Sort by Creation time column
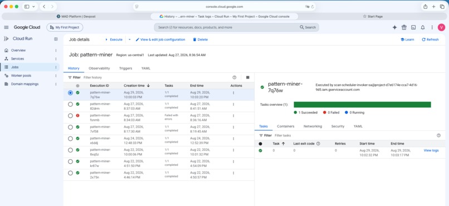 click(x=137, y=86)
